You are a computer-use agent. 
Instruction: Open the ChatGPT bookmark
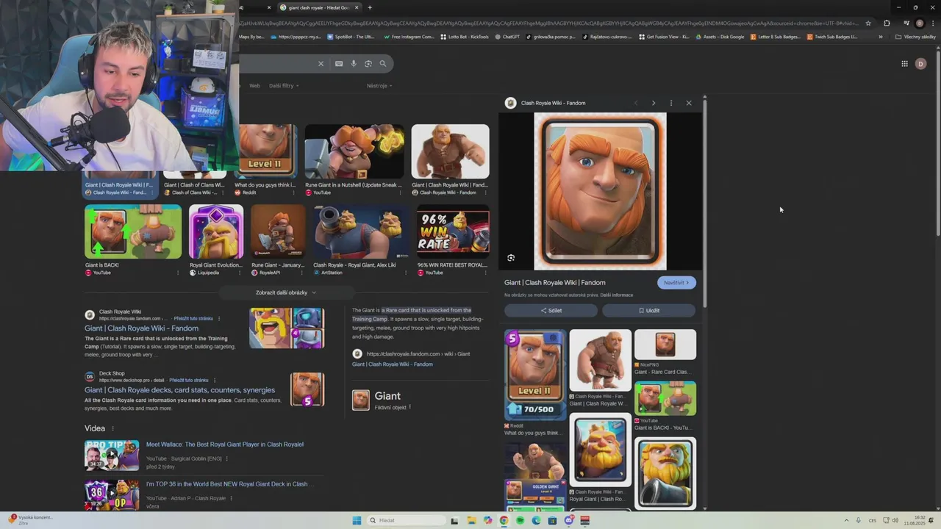pyautogui.click(x=507, y=37)
